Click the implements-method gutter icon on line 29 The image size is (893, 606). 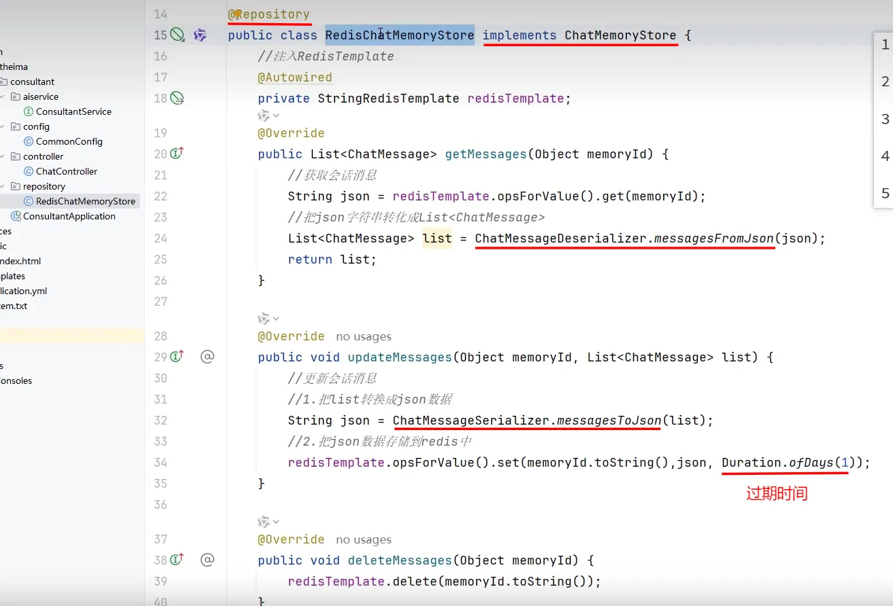(177, 357)
